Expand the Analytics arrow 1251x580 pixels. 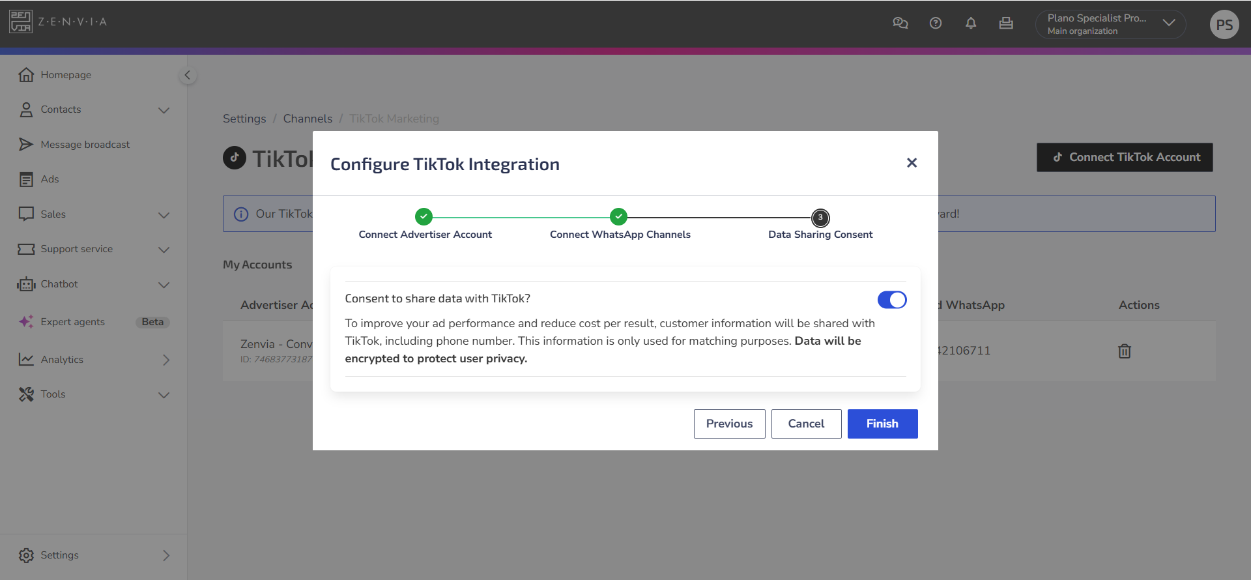click(166, 360)
